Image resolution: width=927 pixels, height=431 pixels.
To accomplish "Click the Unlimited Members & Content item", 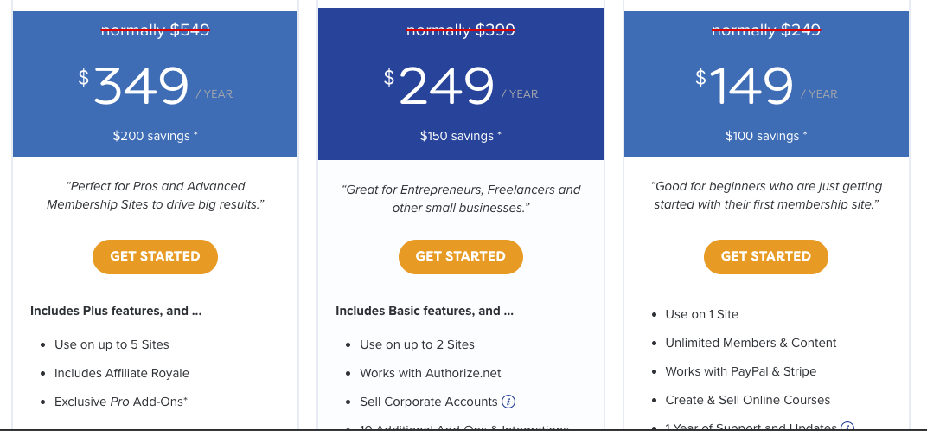I will tap(751, 343).
